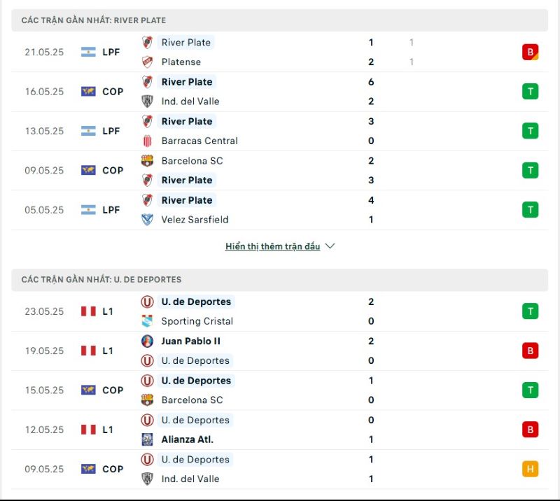Click the green T badge on 16.05.25 row
560x501 pixels.
click(529, 91)
